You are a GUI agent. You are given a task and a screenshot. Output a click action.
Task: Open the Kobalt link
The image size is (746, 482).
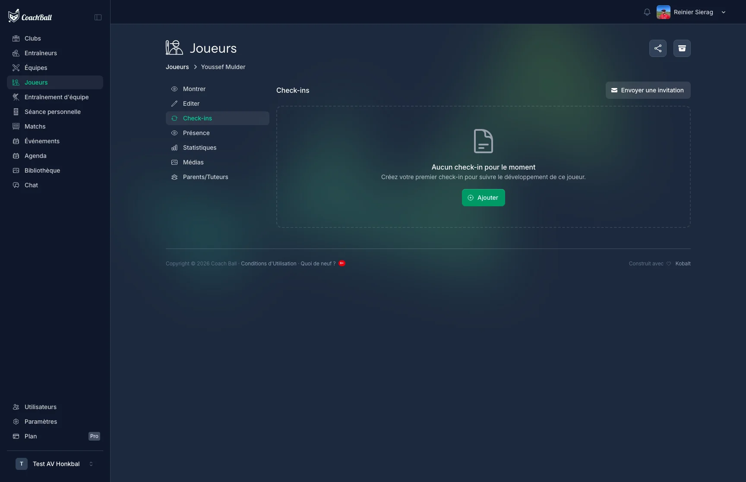pyautogui.click(x=683, y=264)
